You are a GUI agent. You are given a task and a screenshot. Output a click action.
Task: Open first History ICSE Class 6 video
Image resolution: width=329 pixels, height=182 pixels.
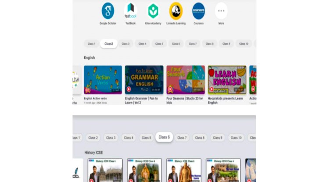tap(105, 170)
